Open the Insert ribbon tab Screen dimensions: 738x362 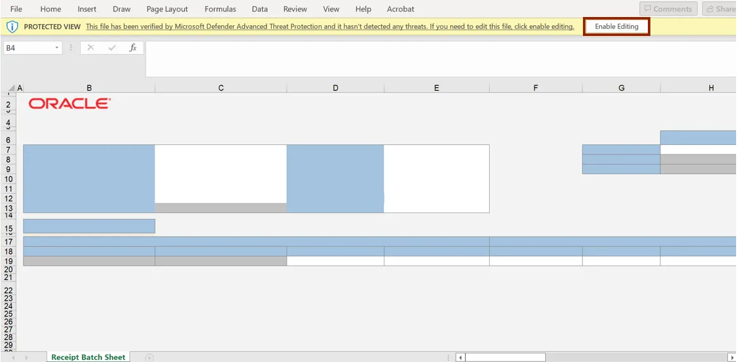87,9
